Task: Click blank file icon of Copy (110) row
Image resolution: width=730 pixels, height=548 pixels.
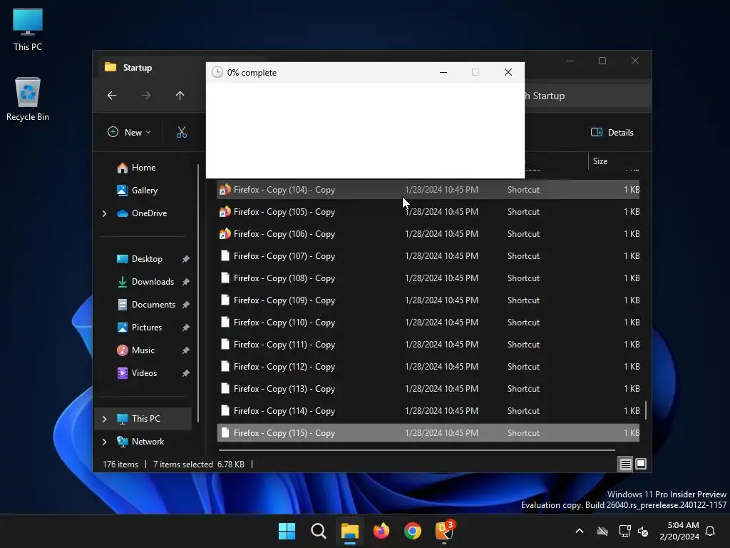Action: pos(225,323)
